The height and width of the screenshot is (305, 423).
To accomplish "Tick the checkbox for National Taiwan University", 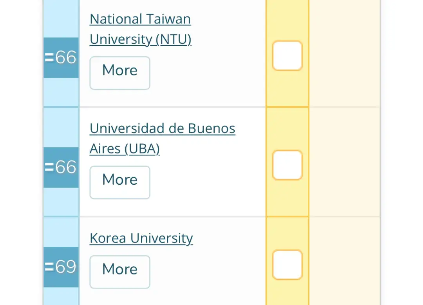I will click(287, 56).
